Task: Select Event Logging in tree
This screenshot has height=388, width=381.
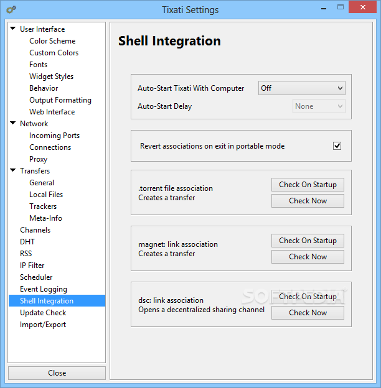Action: coord(44,289)
